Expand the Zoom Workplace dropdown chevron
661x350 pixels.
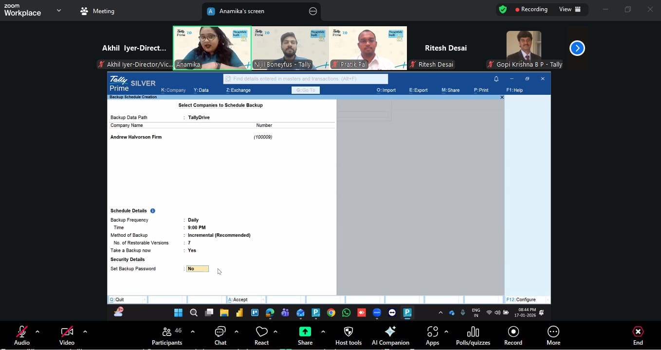59,10
